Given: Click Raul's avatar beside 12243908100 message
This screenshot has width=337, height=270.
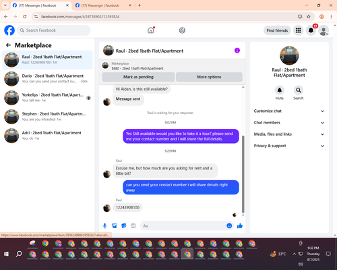Looking at the screenshot, I should click(x=106, y=208).
